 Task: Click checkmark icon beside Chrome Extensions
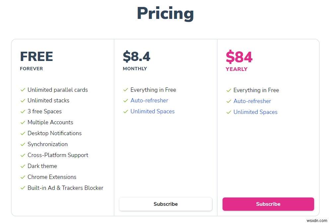click(23, 177)
